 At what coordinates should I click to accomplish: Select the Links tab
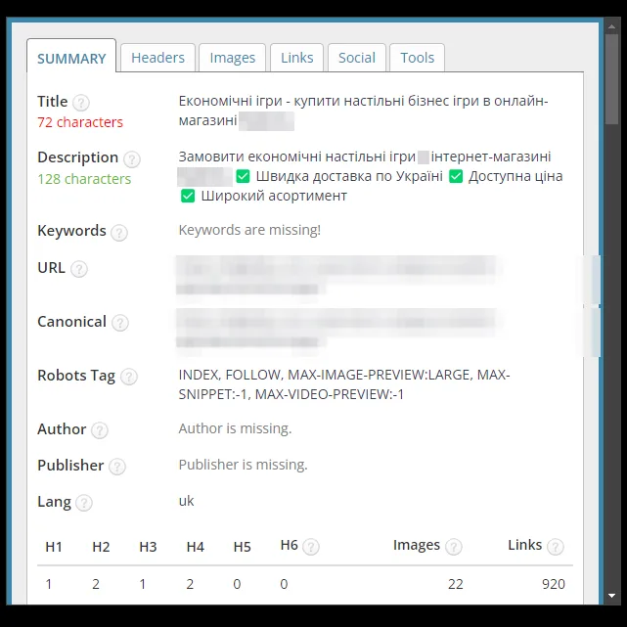coord(296,58)
